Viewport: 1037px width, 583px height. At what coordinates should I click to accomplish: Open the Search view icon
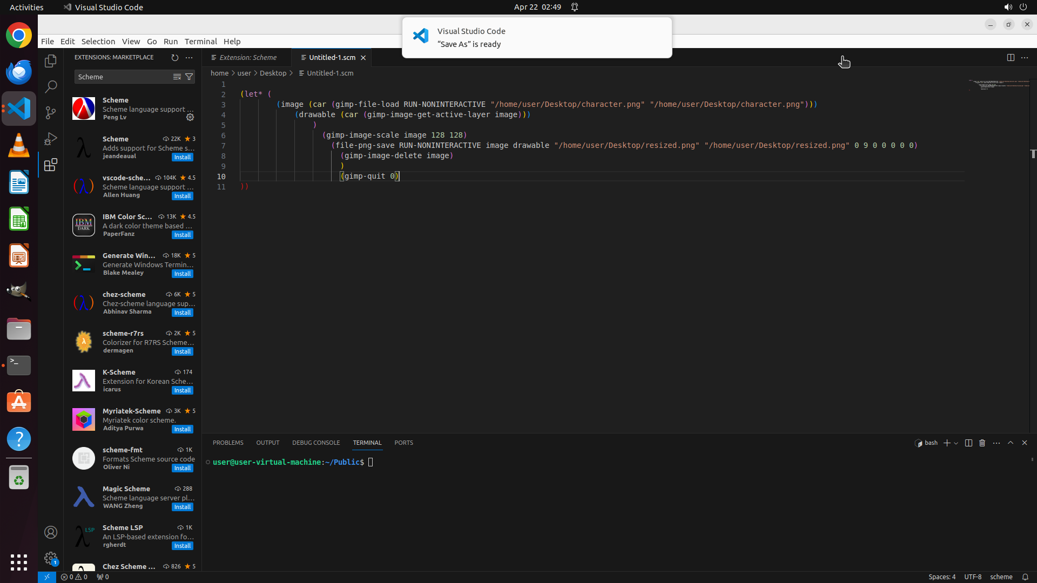[51, 86]
